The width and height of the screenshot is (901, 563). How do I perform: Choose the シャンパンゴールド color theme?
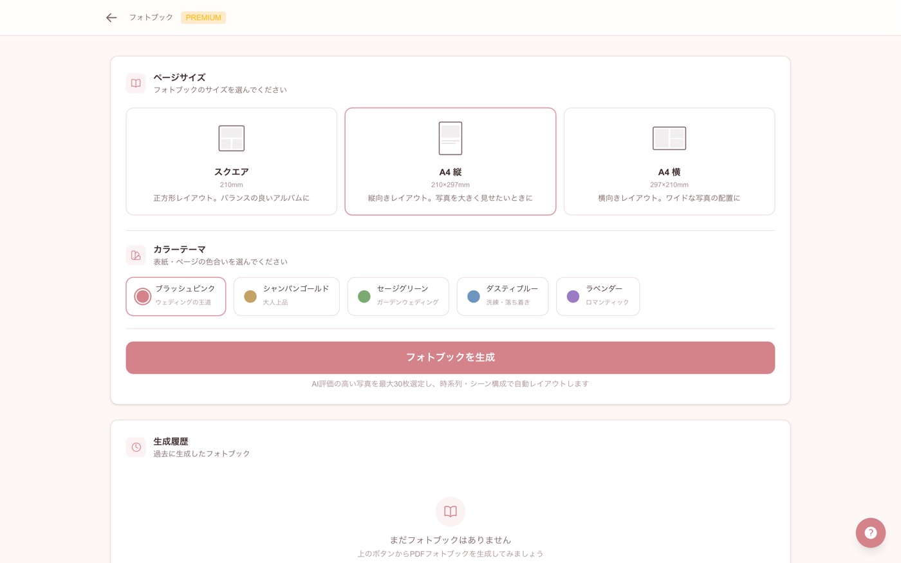pyautogui.click(x=286, y=297)
